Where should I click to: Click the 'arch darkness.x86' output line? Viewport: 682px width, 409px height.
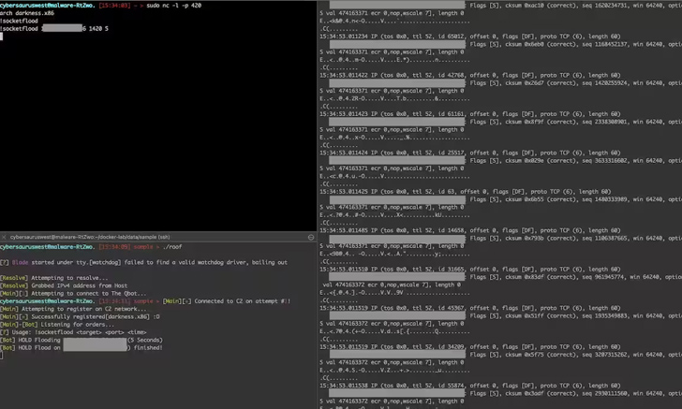click(x=27, y=13)
